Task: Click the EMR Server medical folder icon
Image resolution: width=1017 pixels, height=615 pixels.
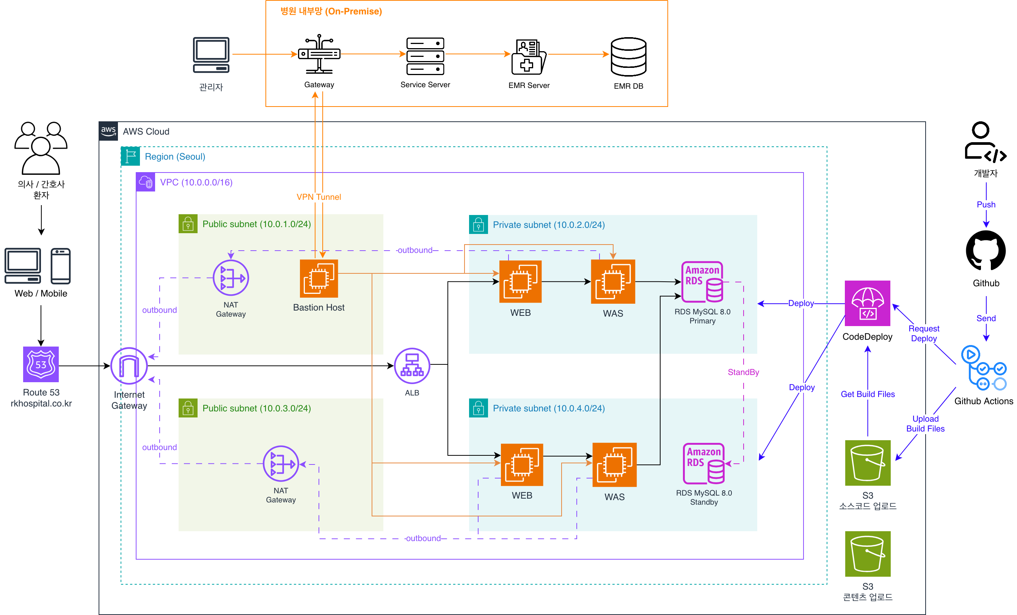Action: click(x=529, y=56)
